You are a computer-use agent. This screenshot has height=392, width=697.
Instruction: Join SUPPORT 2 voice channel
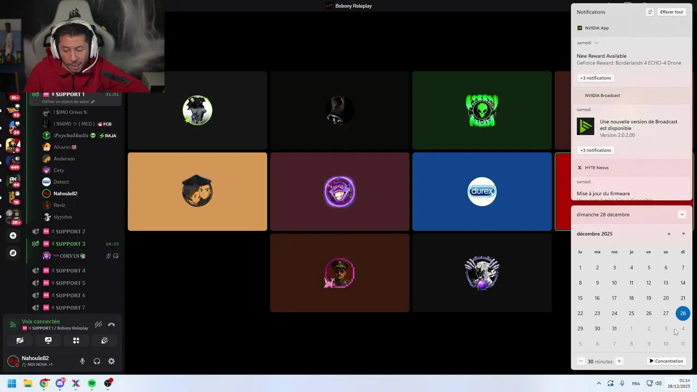(x=75, y=231)
